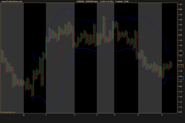Select the 12 time axis label
The height and width of the screenshot is (123, 185).
75,115
